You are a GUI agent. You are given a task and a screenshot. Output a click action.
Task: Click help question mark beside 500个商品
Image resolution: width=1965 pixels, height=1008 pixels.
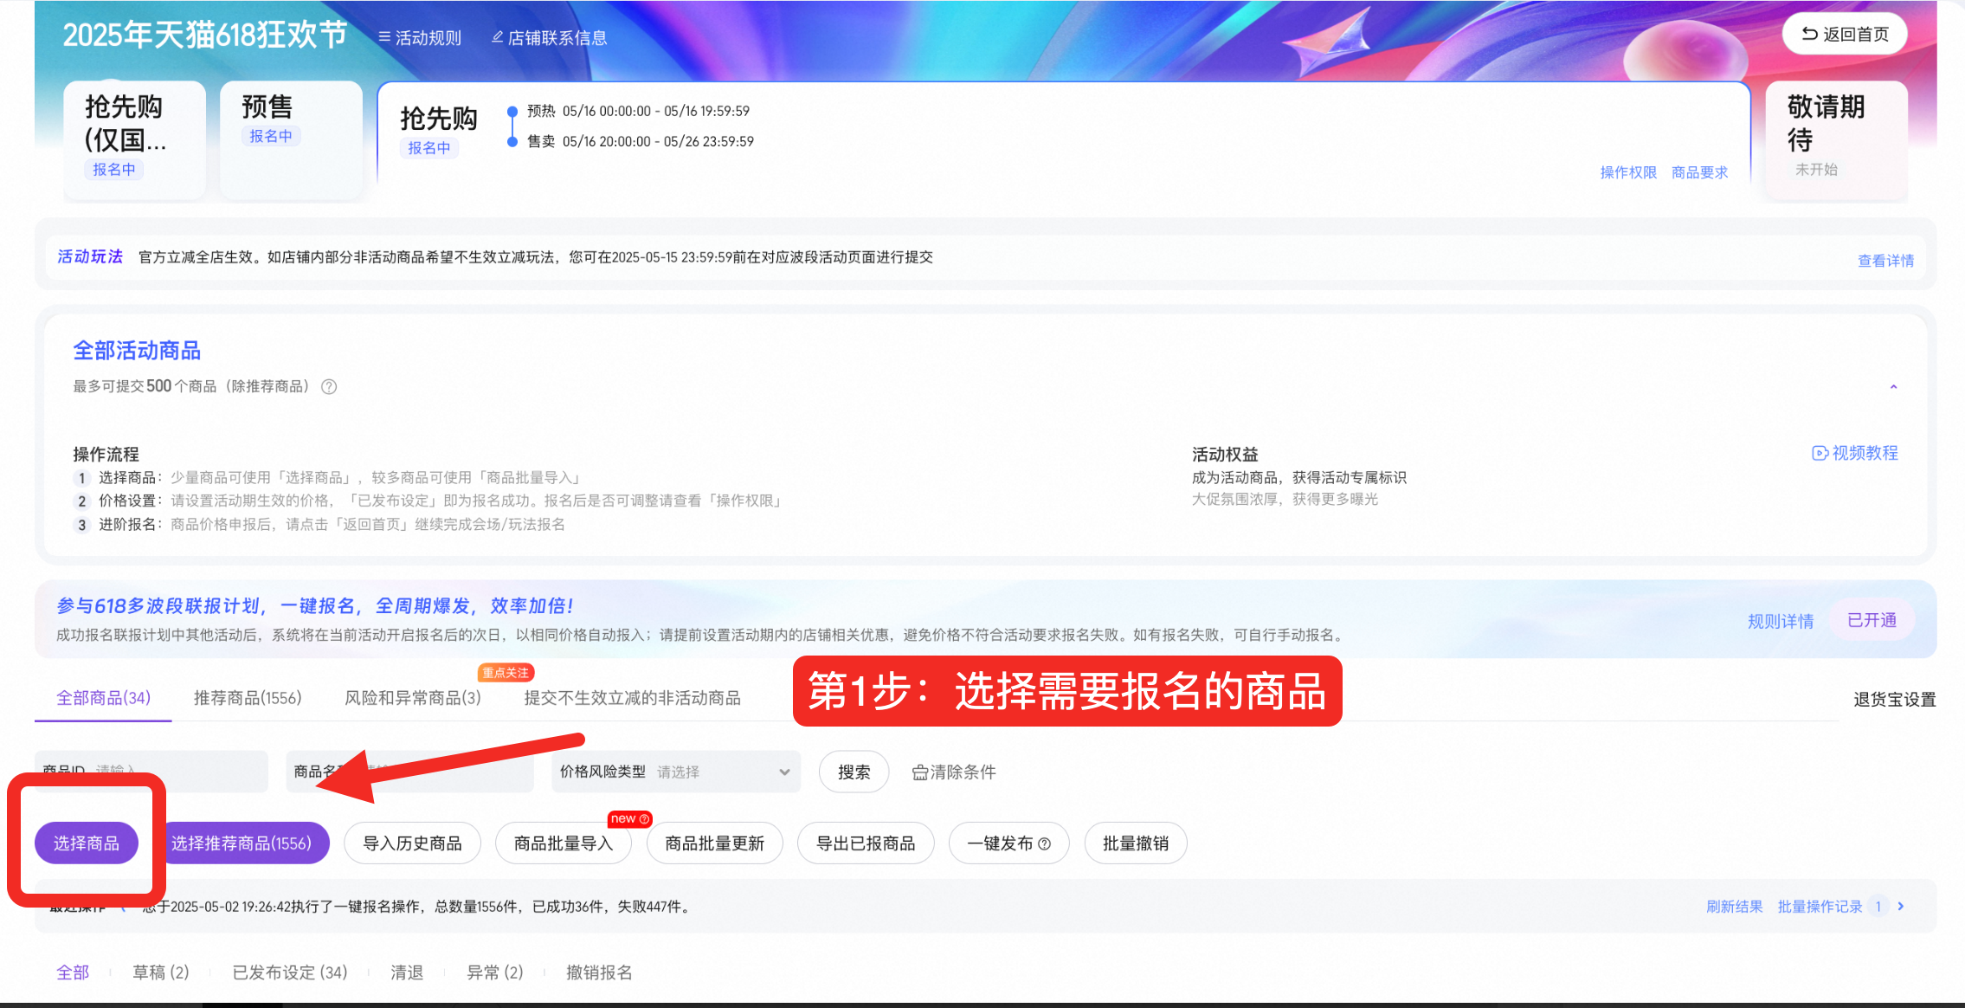pos(329,387)
